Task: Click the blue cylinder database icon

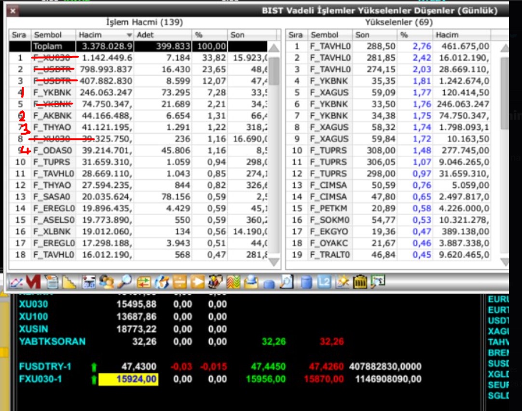Action: click(306, 282)
